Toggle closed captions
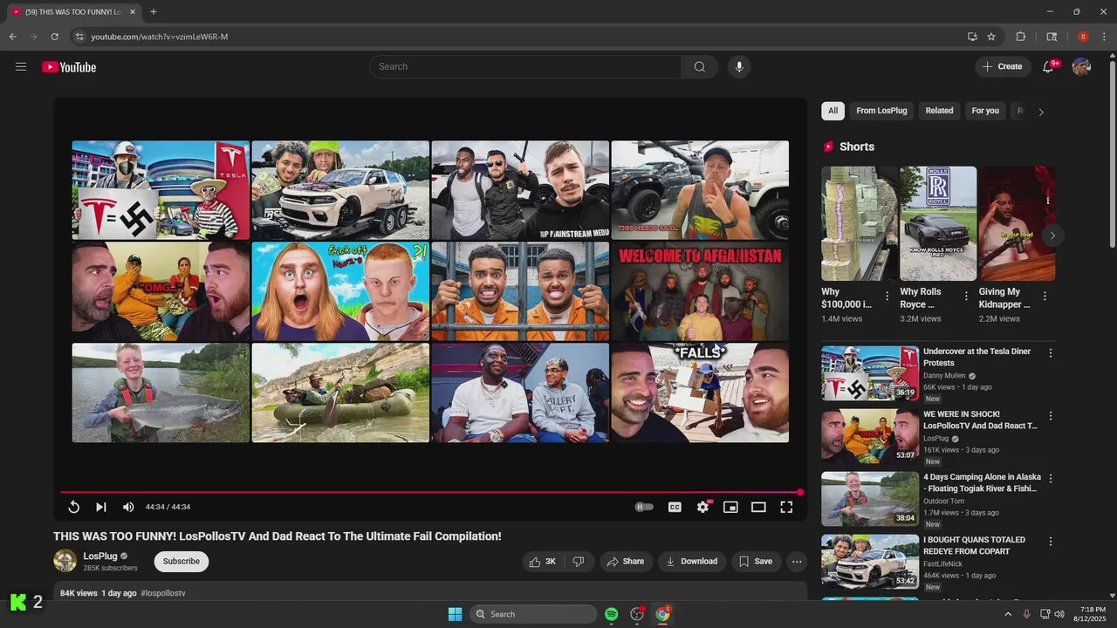Image resolution: width=1117 pixels, height=628 pixels. coord(675,507)
